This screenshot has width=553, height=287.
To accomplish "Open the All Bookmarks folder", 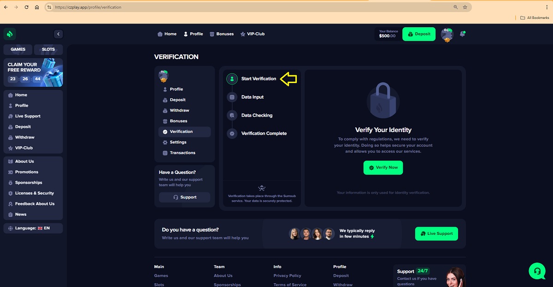I will coord(535,18).
